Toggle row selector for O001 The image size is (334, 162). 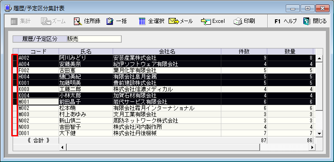click(15, 133)
